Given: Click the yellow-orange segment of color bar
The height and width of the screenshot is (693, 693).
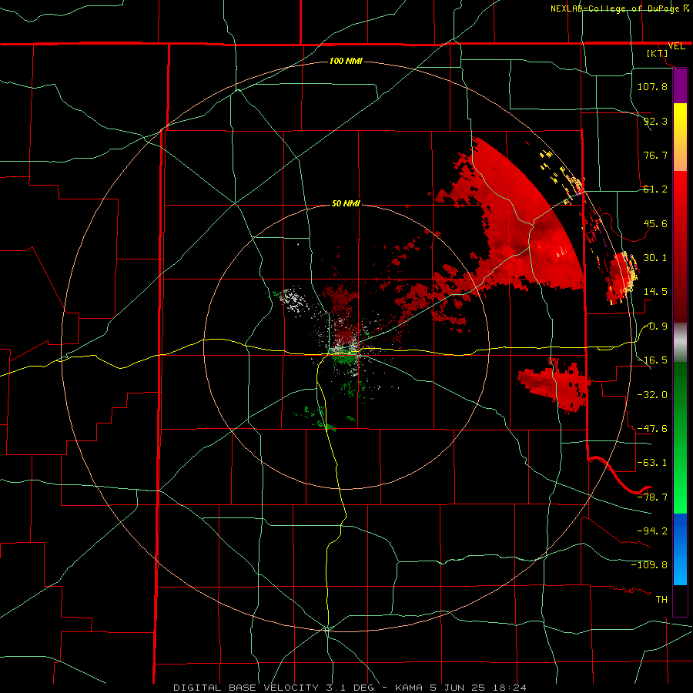Looking at the screenshot, I should pyautogui.click(x=680, y=137).
